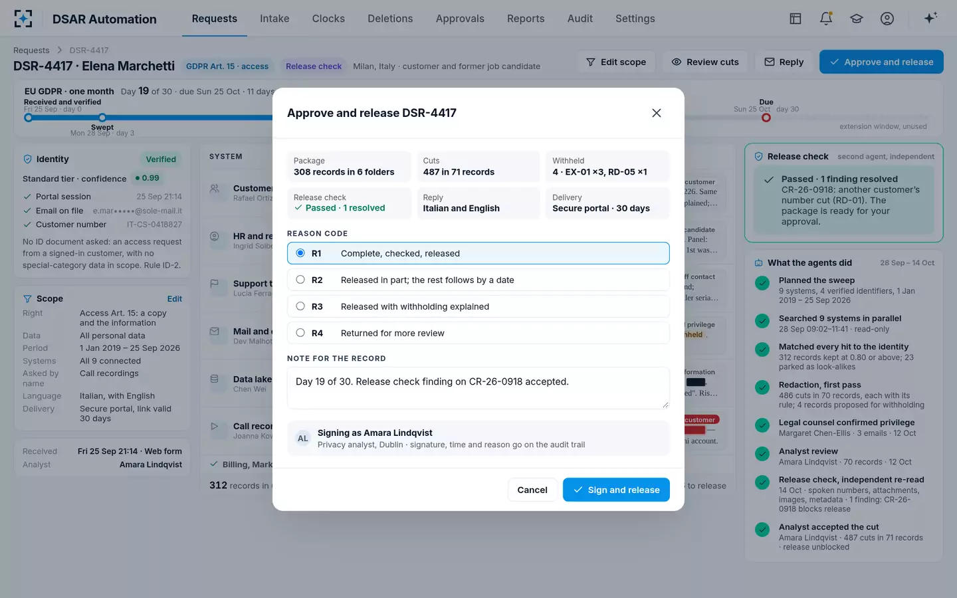Select reason code R2 Released in part

[x=478, y=280]
